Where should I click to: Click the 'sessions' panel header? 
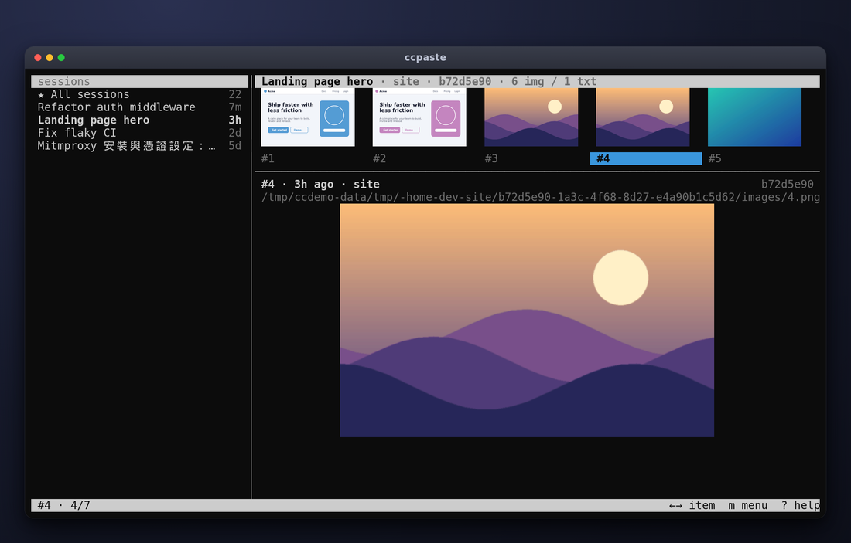[139, 82]
